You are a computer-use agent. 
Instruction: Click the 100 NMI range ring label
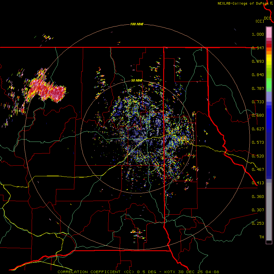coord(137,24)
